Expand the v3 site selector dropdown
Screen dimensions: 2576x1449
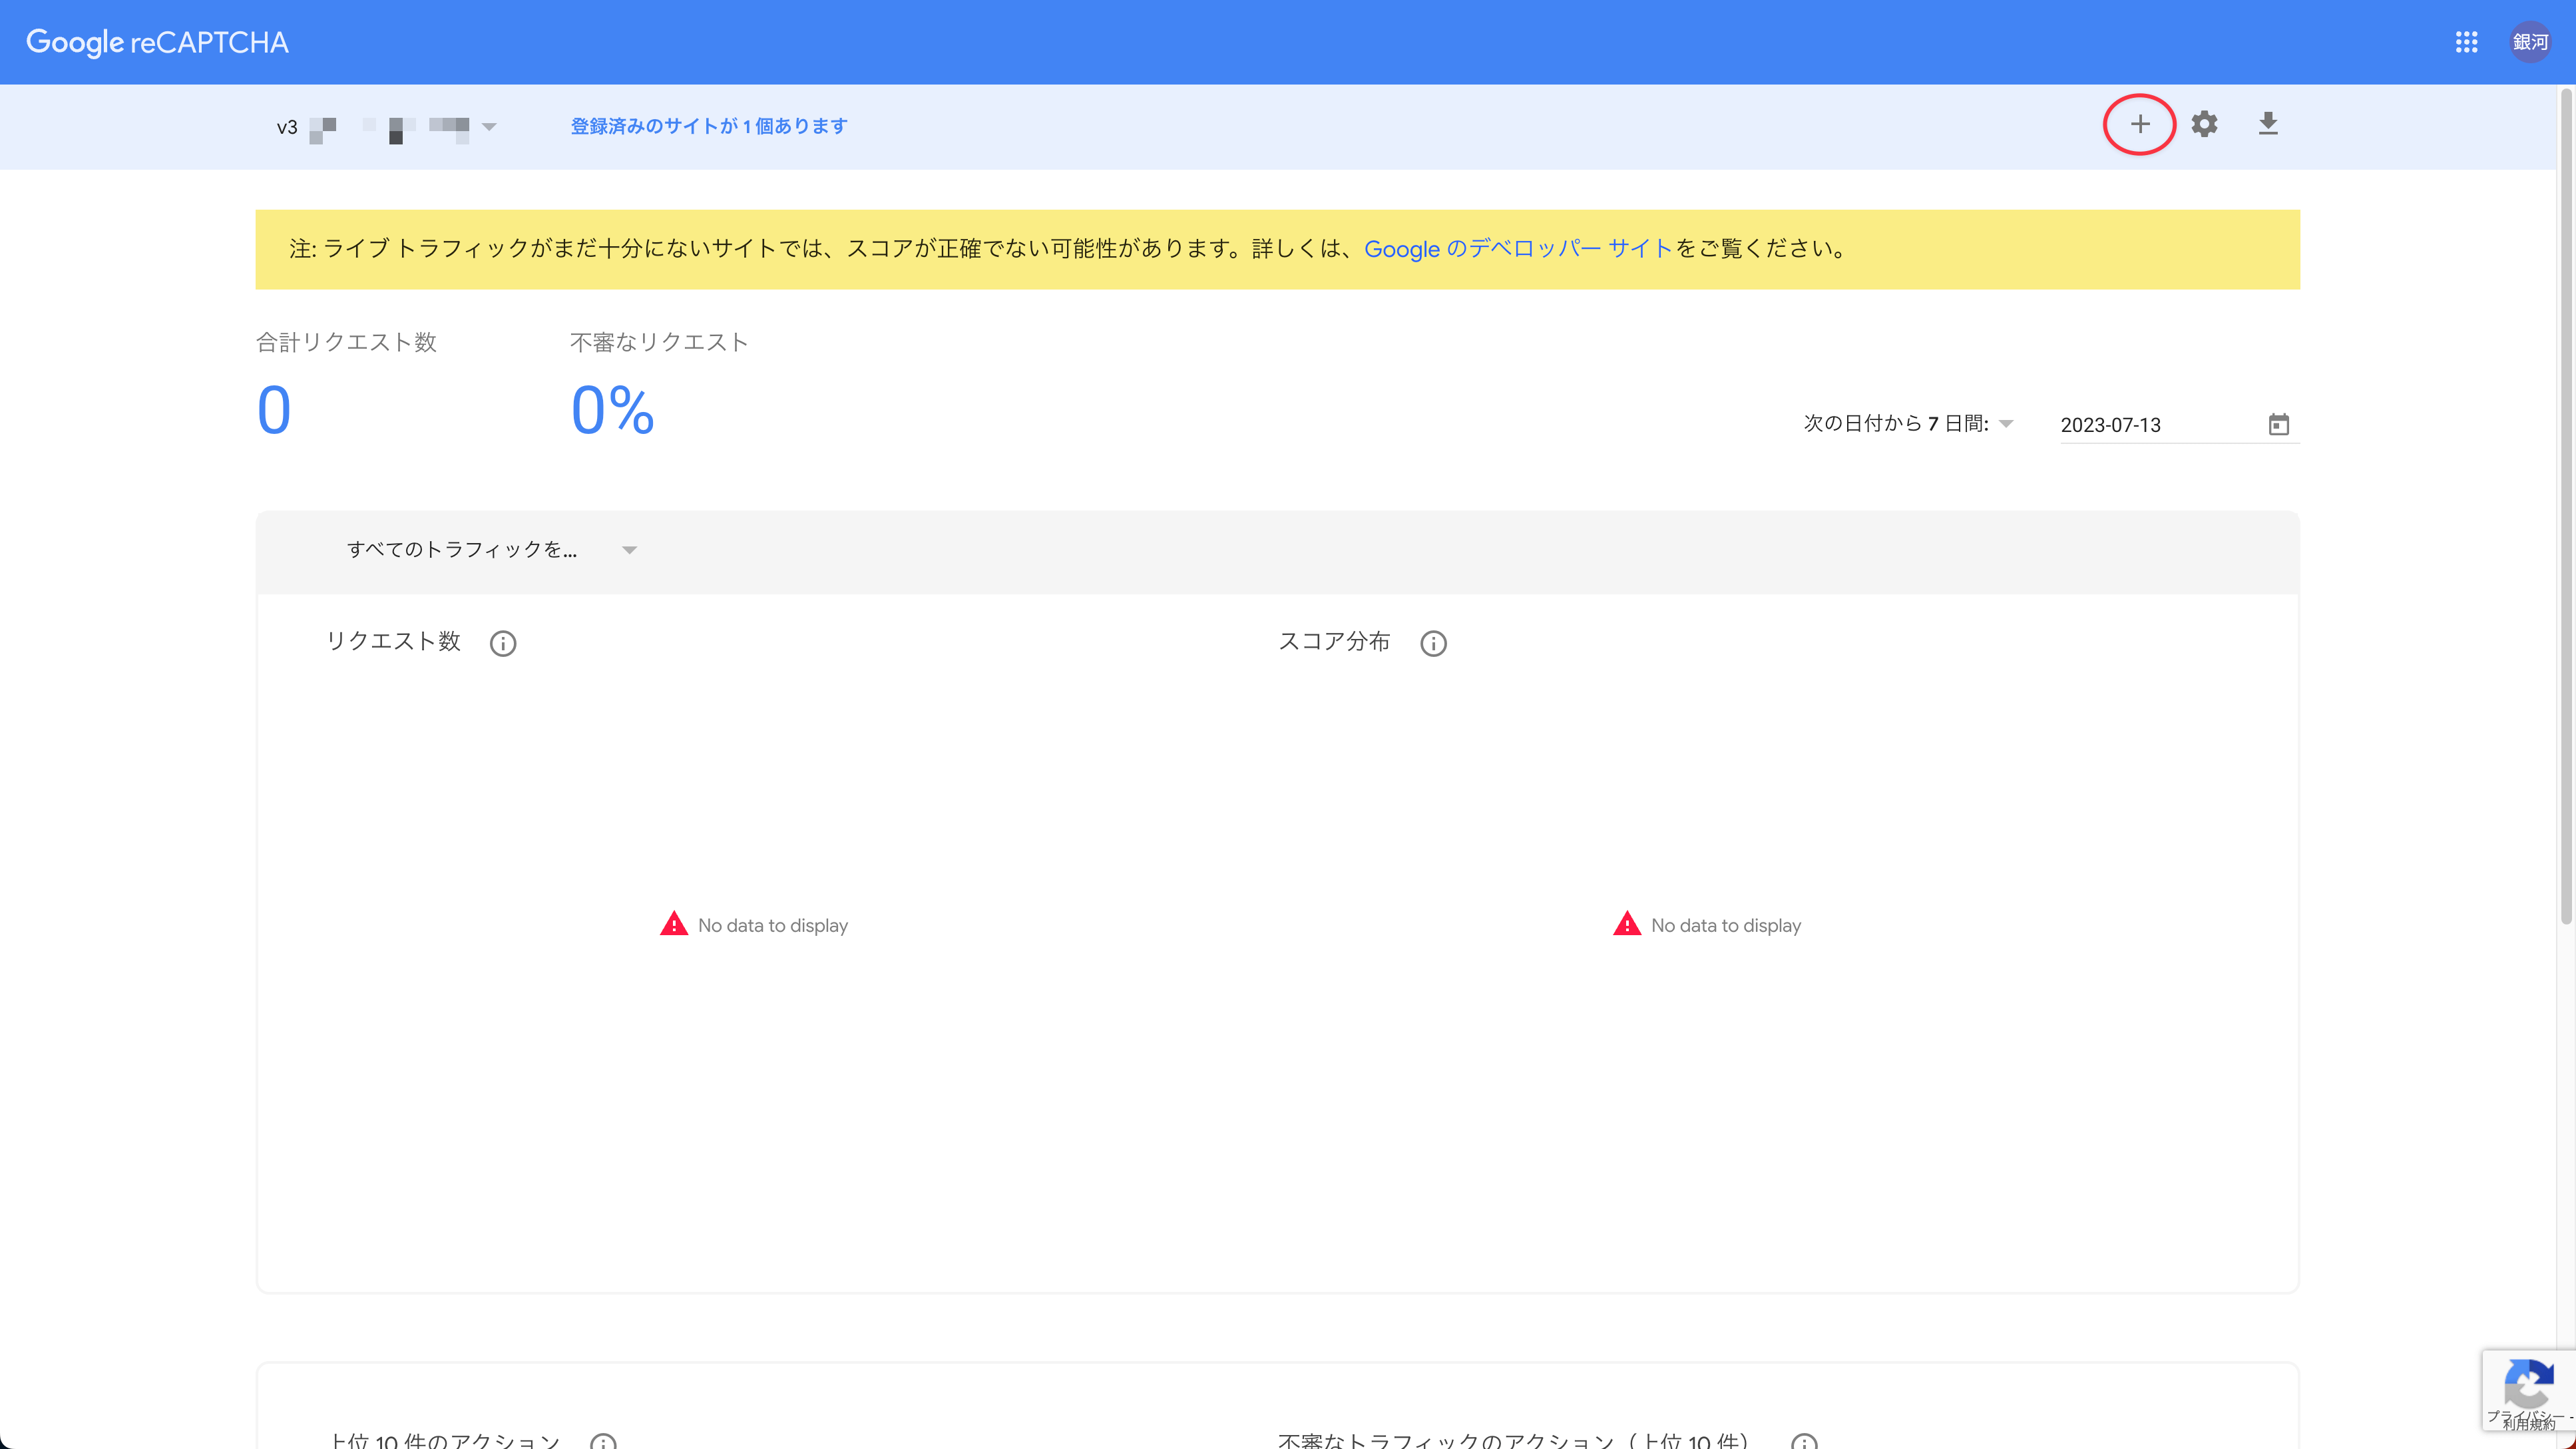click(x=489, y=127)
